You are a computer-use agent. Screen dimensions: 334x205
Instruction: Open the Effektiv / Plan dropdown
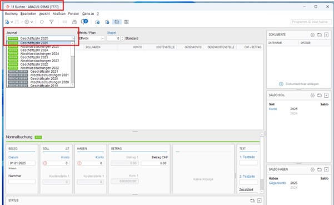[91, 38]
